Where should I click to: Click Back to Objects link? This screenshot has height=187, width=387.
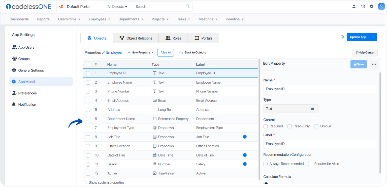192,52
